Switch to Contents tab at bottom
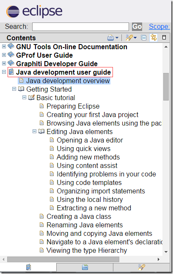Viewport: 173px width, 274px height. coord(28,267)
